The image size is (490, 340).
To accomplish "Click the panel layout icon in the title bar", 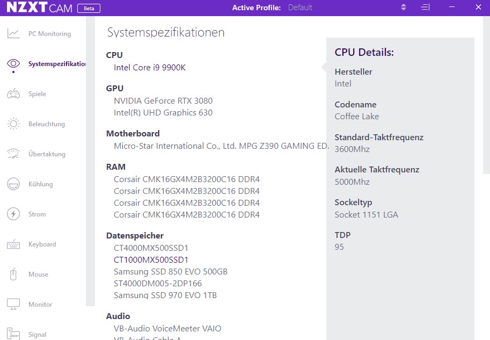I will click(425, 8).
